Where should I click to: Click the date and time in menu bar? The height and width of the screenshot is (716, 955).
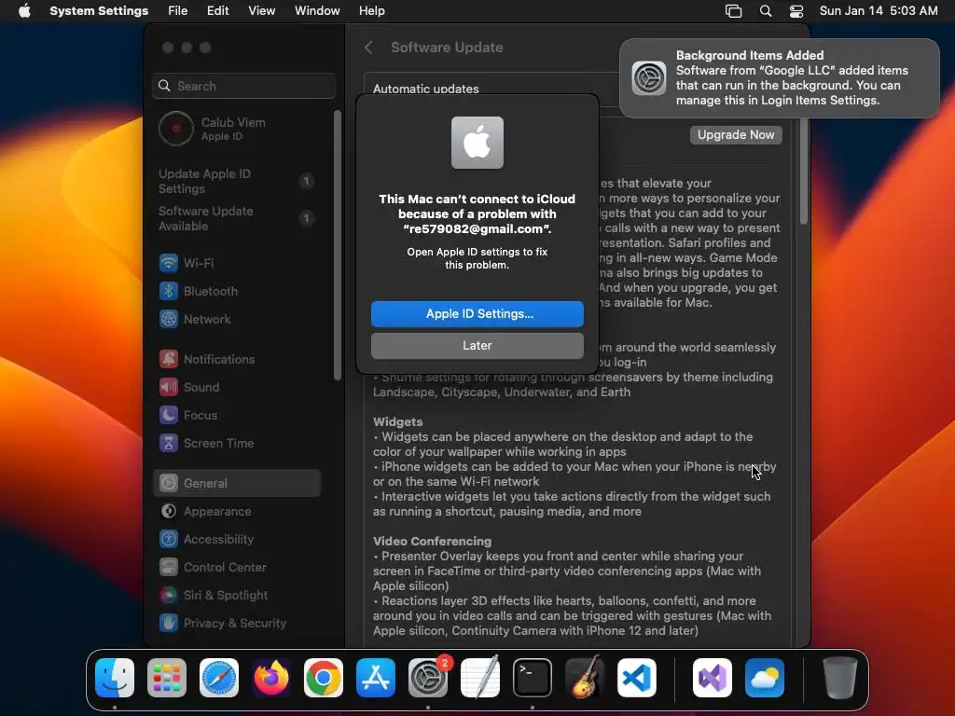[x=879, y=11]
